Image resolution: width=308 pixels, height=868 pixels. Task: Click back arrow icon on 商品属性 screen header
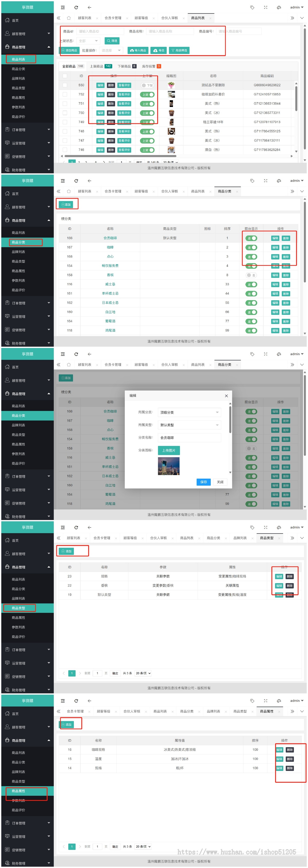point(89,700)
